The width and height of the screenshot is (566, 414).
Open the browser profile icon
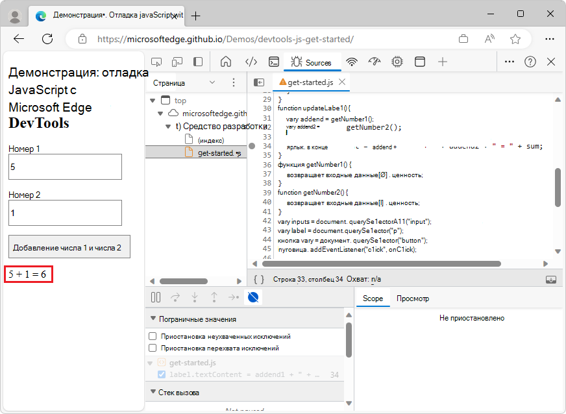[x=15, y=16]
